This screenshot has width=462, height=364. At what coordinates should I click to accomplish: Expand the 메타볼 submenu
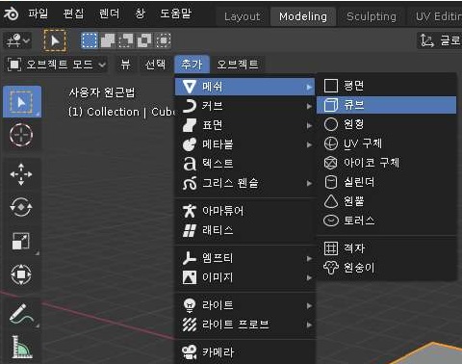coord(245,144)
